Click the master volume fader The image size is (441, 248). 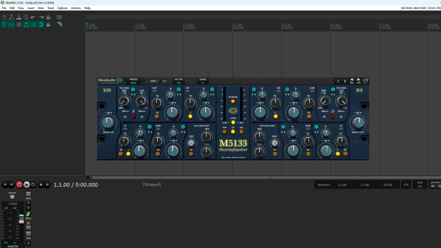coord(21,219)
